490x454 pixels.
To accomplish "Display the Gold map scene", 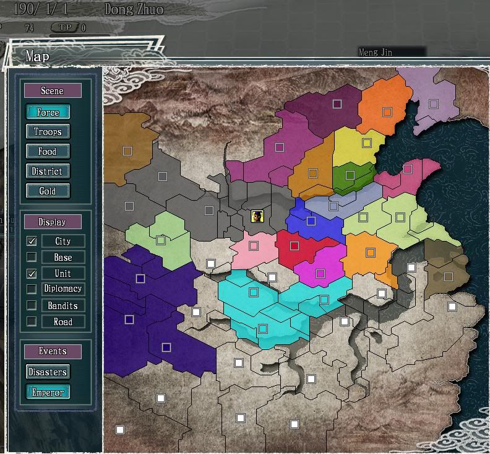I will click(x=48, y=191).
